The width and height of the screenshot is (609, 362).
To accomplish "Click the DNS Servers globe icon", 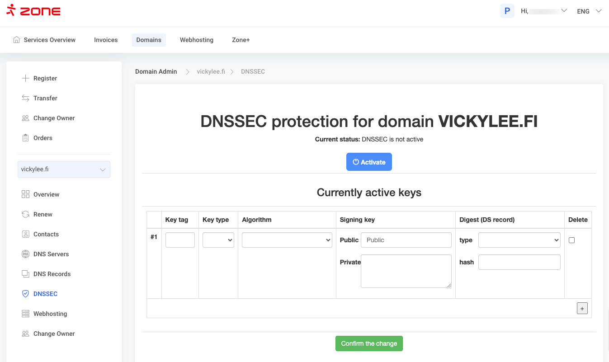I will click(x=25, y=254).
